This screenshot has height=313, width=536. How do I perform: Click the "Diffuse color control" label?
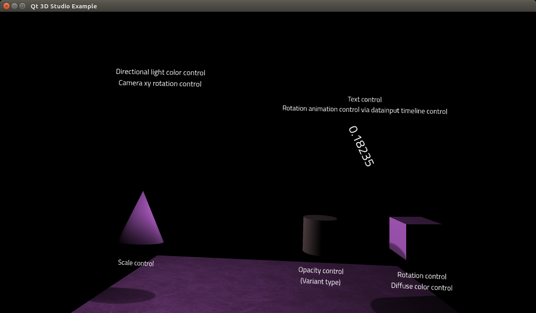click(x=422, y=287)
